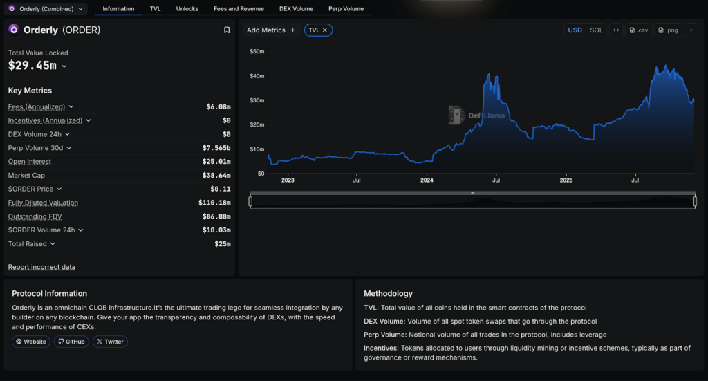
Task: Click the Protocol Information heading
Action: pyautogui.click(x=49, y=293)
